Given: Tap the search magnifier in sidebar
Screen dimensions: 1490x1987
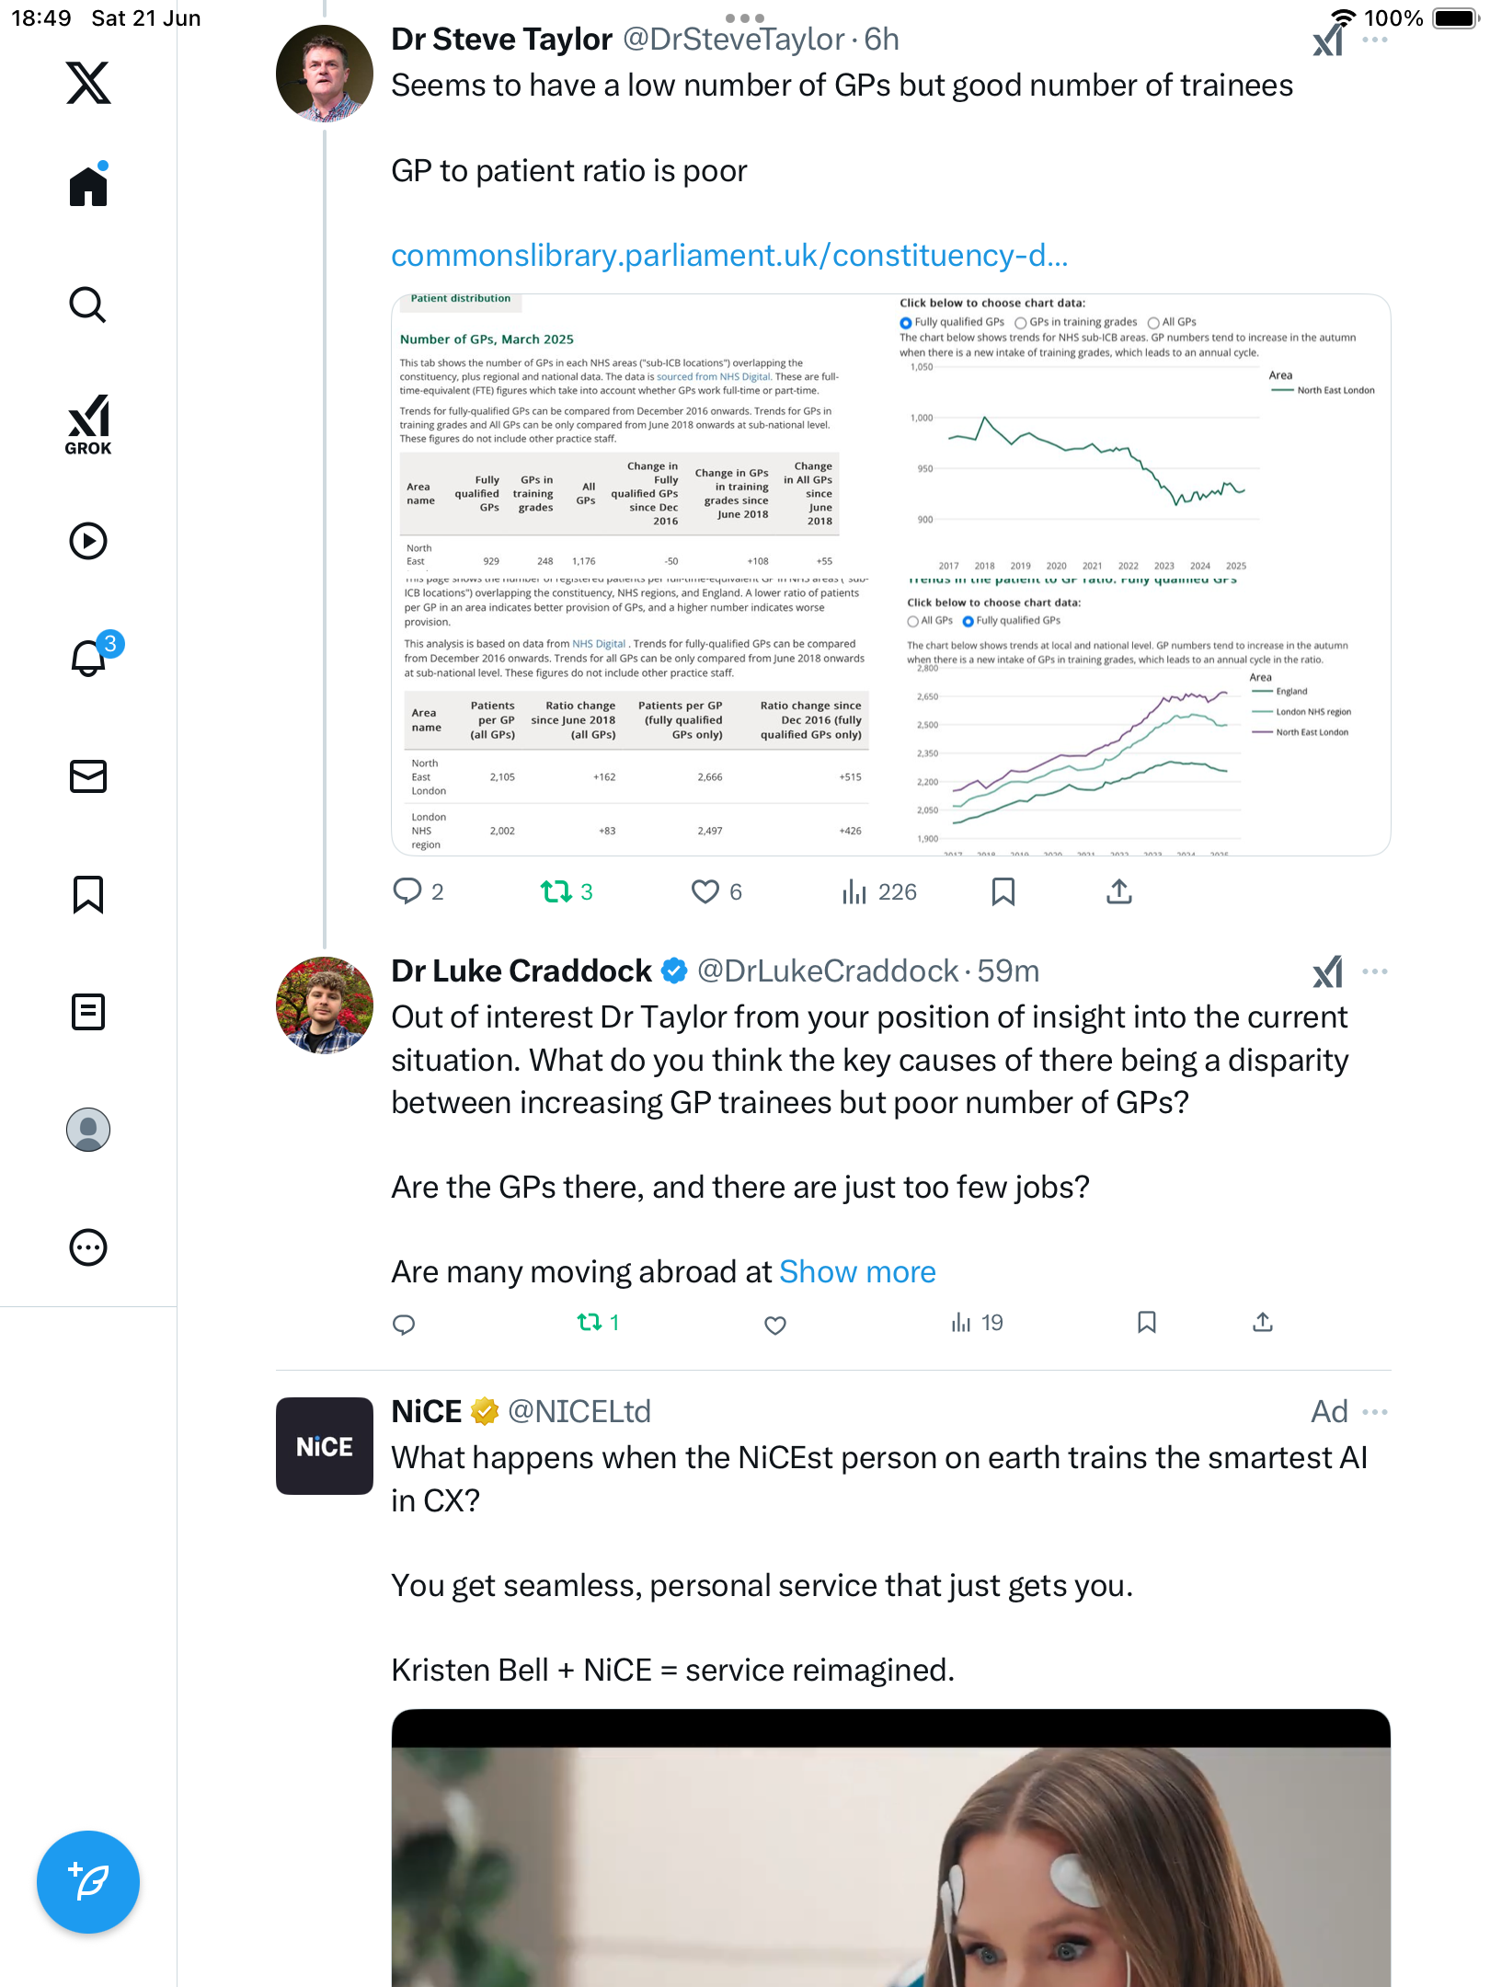Looking at the screenshot, I should point(88,304).
